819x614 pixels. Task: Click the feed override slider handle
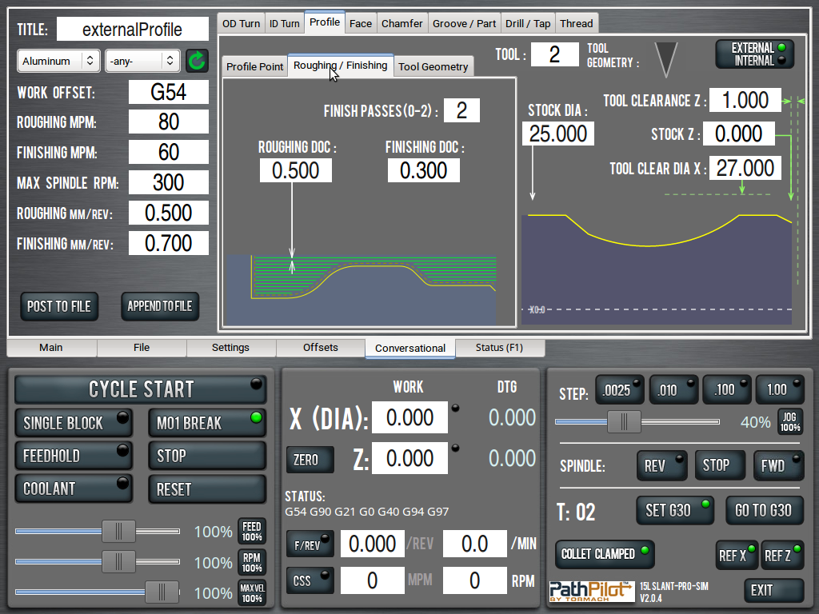tap(118, 532)
